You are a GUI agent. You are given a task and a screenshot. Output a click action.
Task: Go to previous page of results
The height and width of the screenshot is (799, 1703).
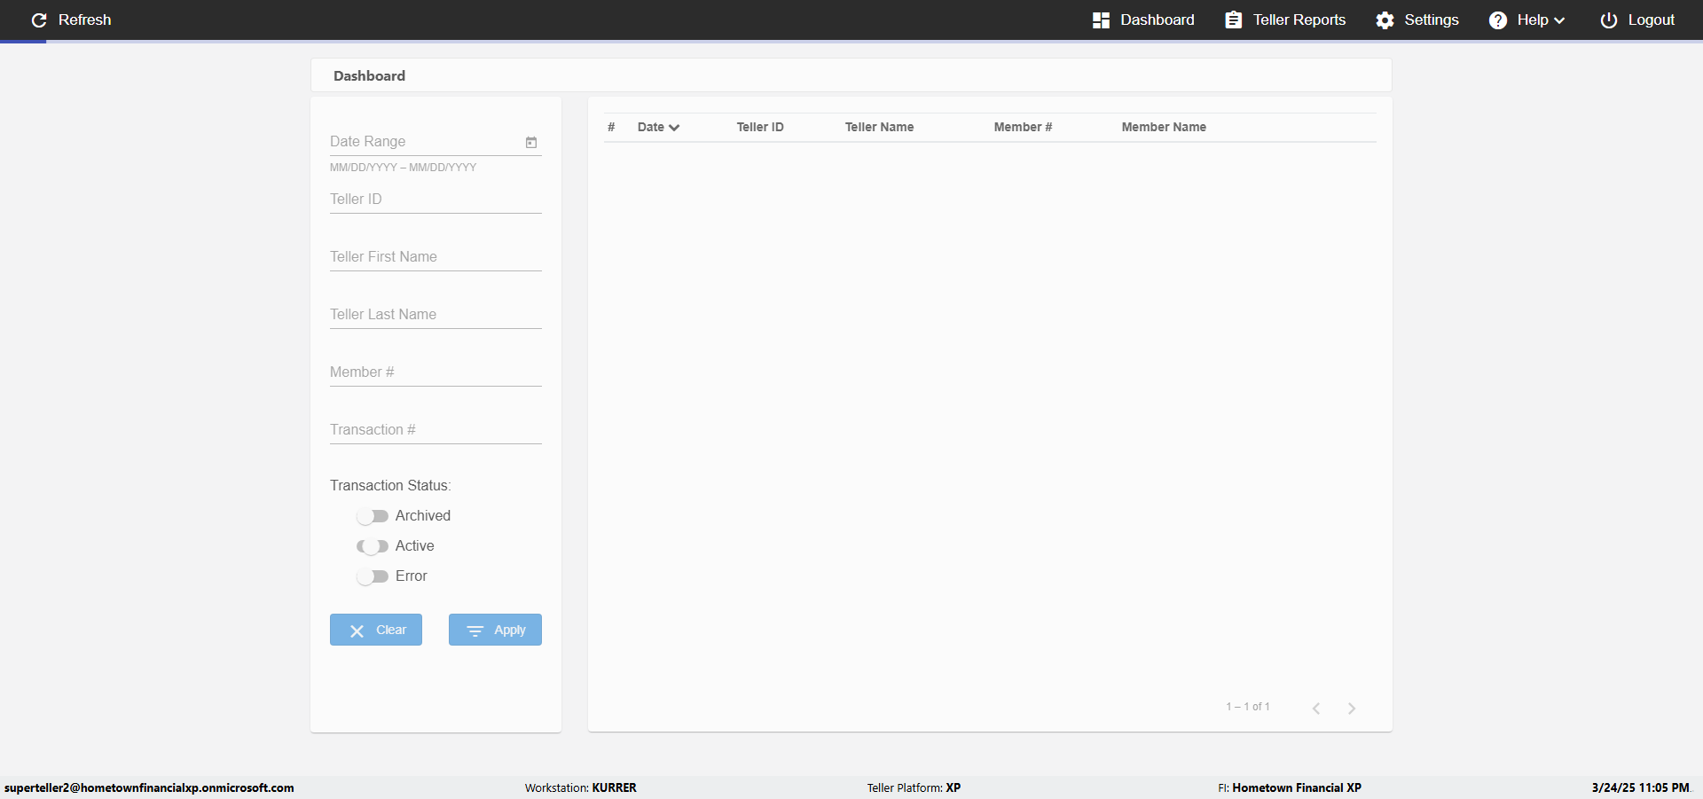point(1316,708)
